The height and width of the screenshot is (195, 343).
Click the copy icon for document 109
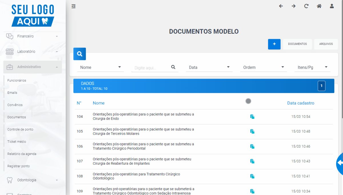pos(252,191)
